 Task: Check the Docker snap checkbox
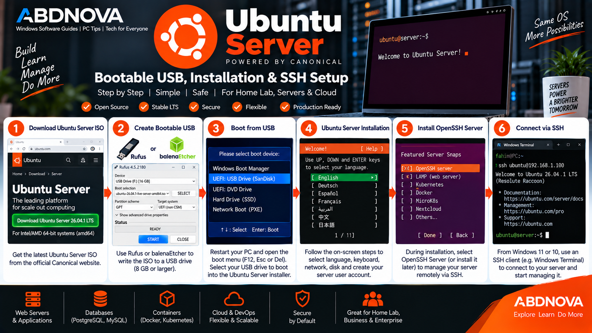click(407, 193)
